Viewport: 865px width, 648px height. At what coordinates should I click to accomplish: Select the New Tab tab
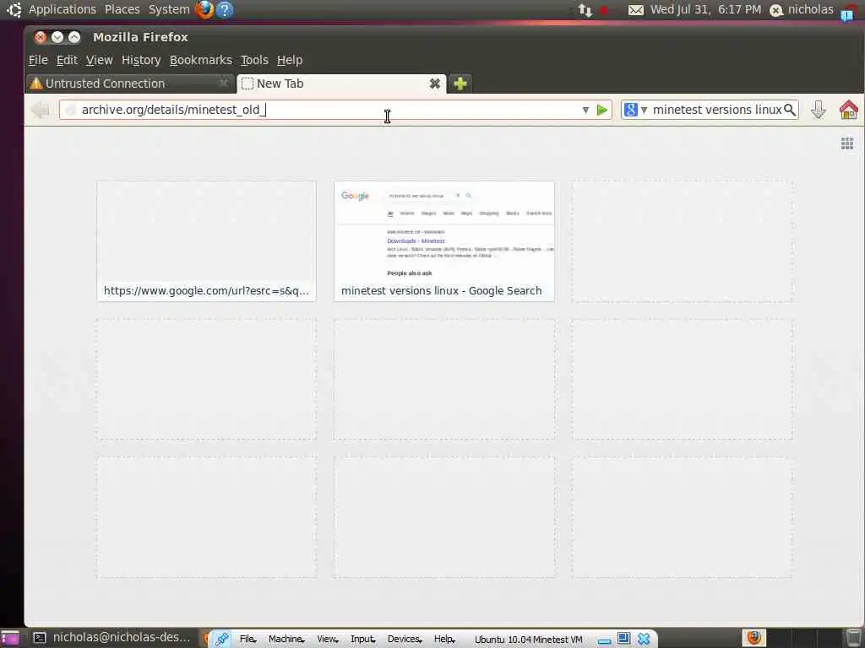pos(341,84)
